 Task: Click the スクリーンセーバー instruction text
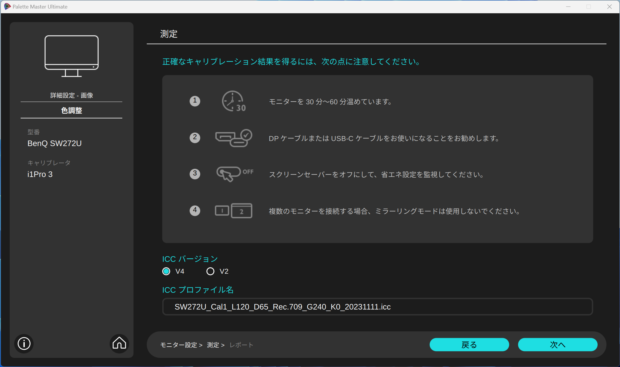click(x=376, y=174)
